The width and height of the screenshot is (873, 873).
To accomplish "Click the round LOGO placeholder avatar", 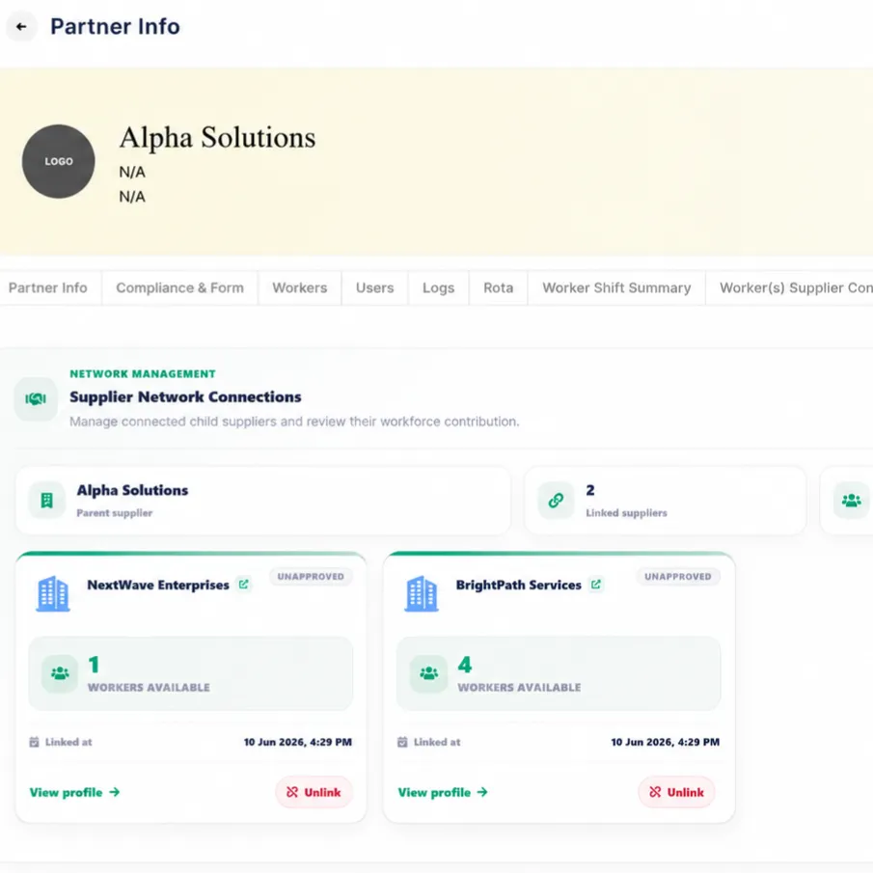I will click(x=59, y=161).
